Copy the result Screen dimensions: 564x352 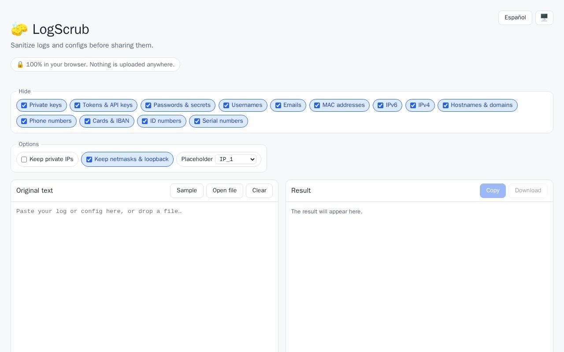[x=493, y=191]
